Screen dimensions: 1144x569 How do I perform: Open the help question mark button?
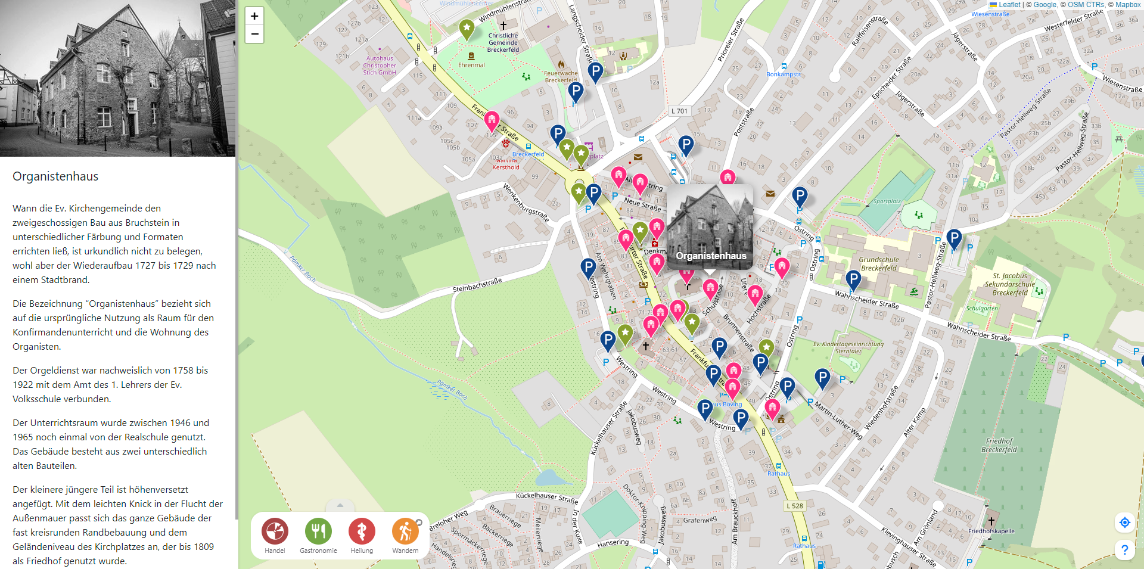pyautogui.click(x=1124, y=549)
